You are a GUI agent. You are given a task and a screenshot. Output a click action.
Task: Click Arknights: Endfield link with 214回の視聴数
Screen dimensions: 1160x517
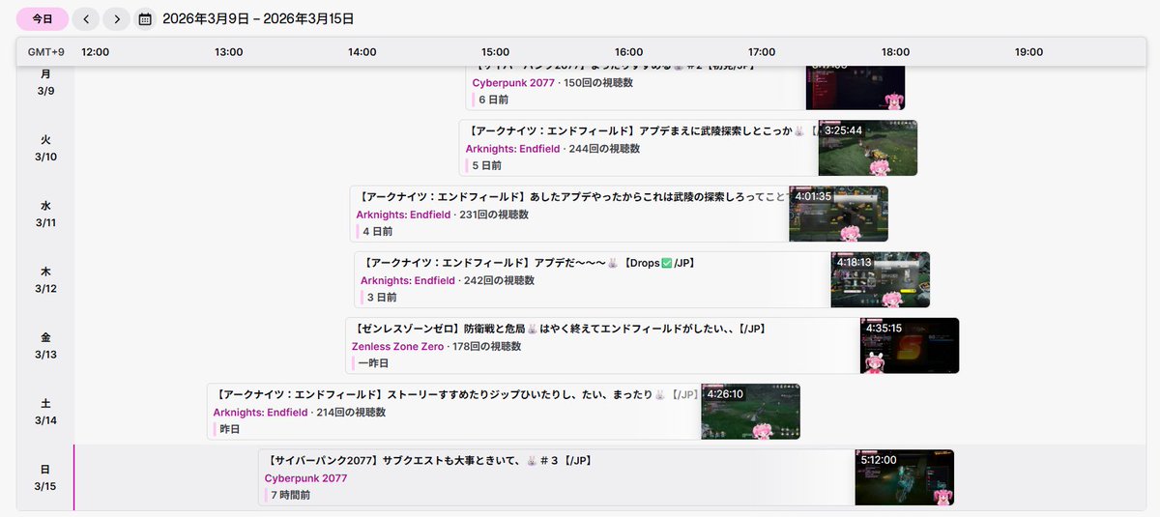pyautogui.click(x=260, y=412)
